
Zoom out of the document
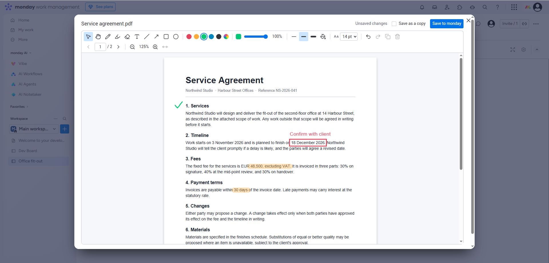coord(132,47)
